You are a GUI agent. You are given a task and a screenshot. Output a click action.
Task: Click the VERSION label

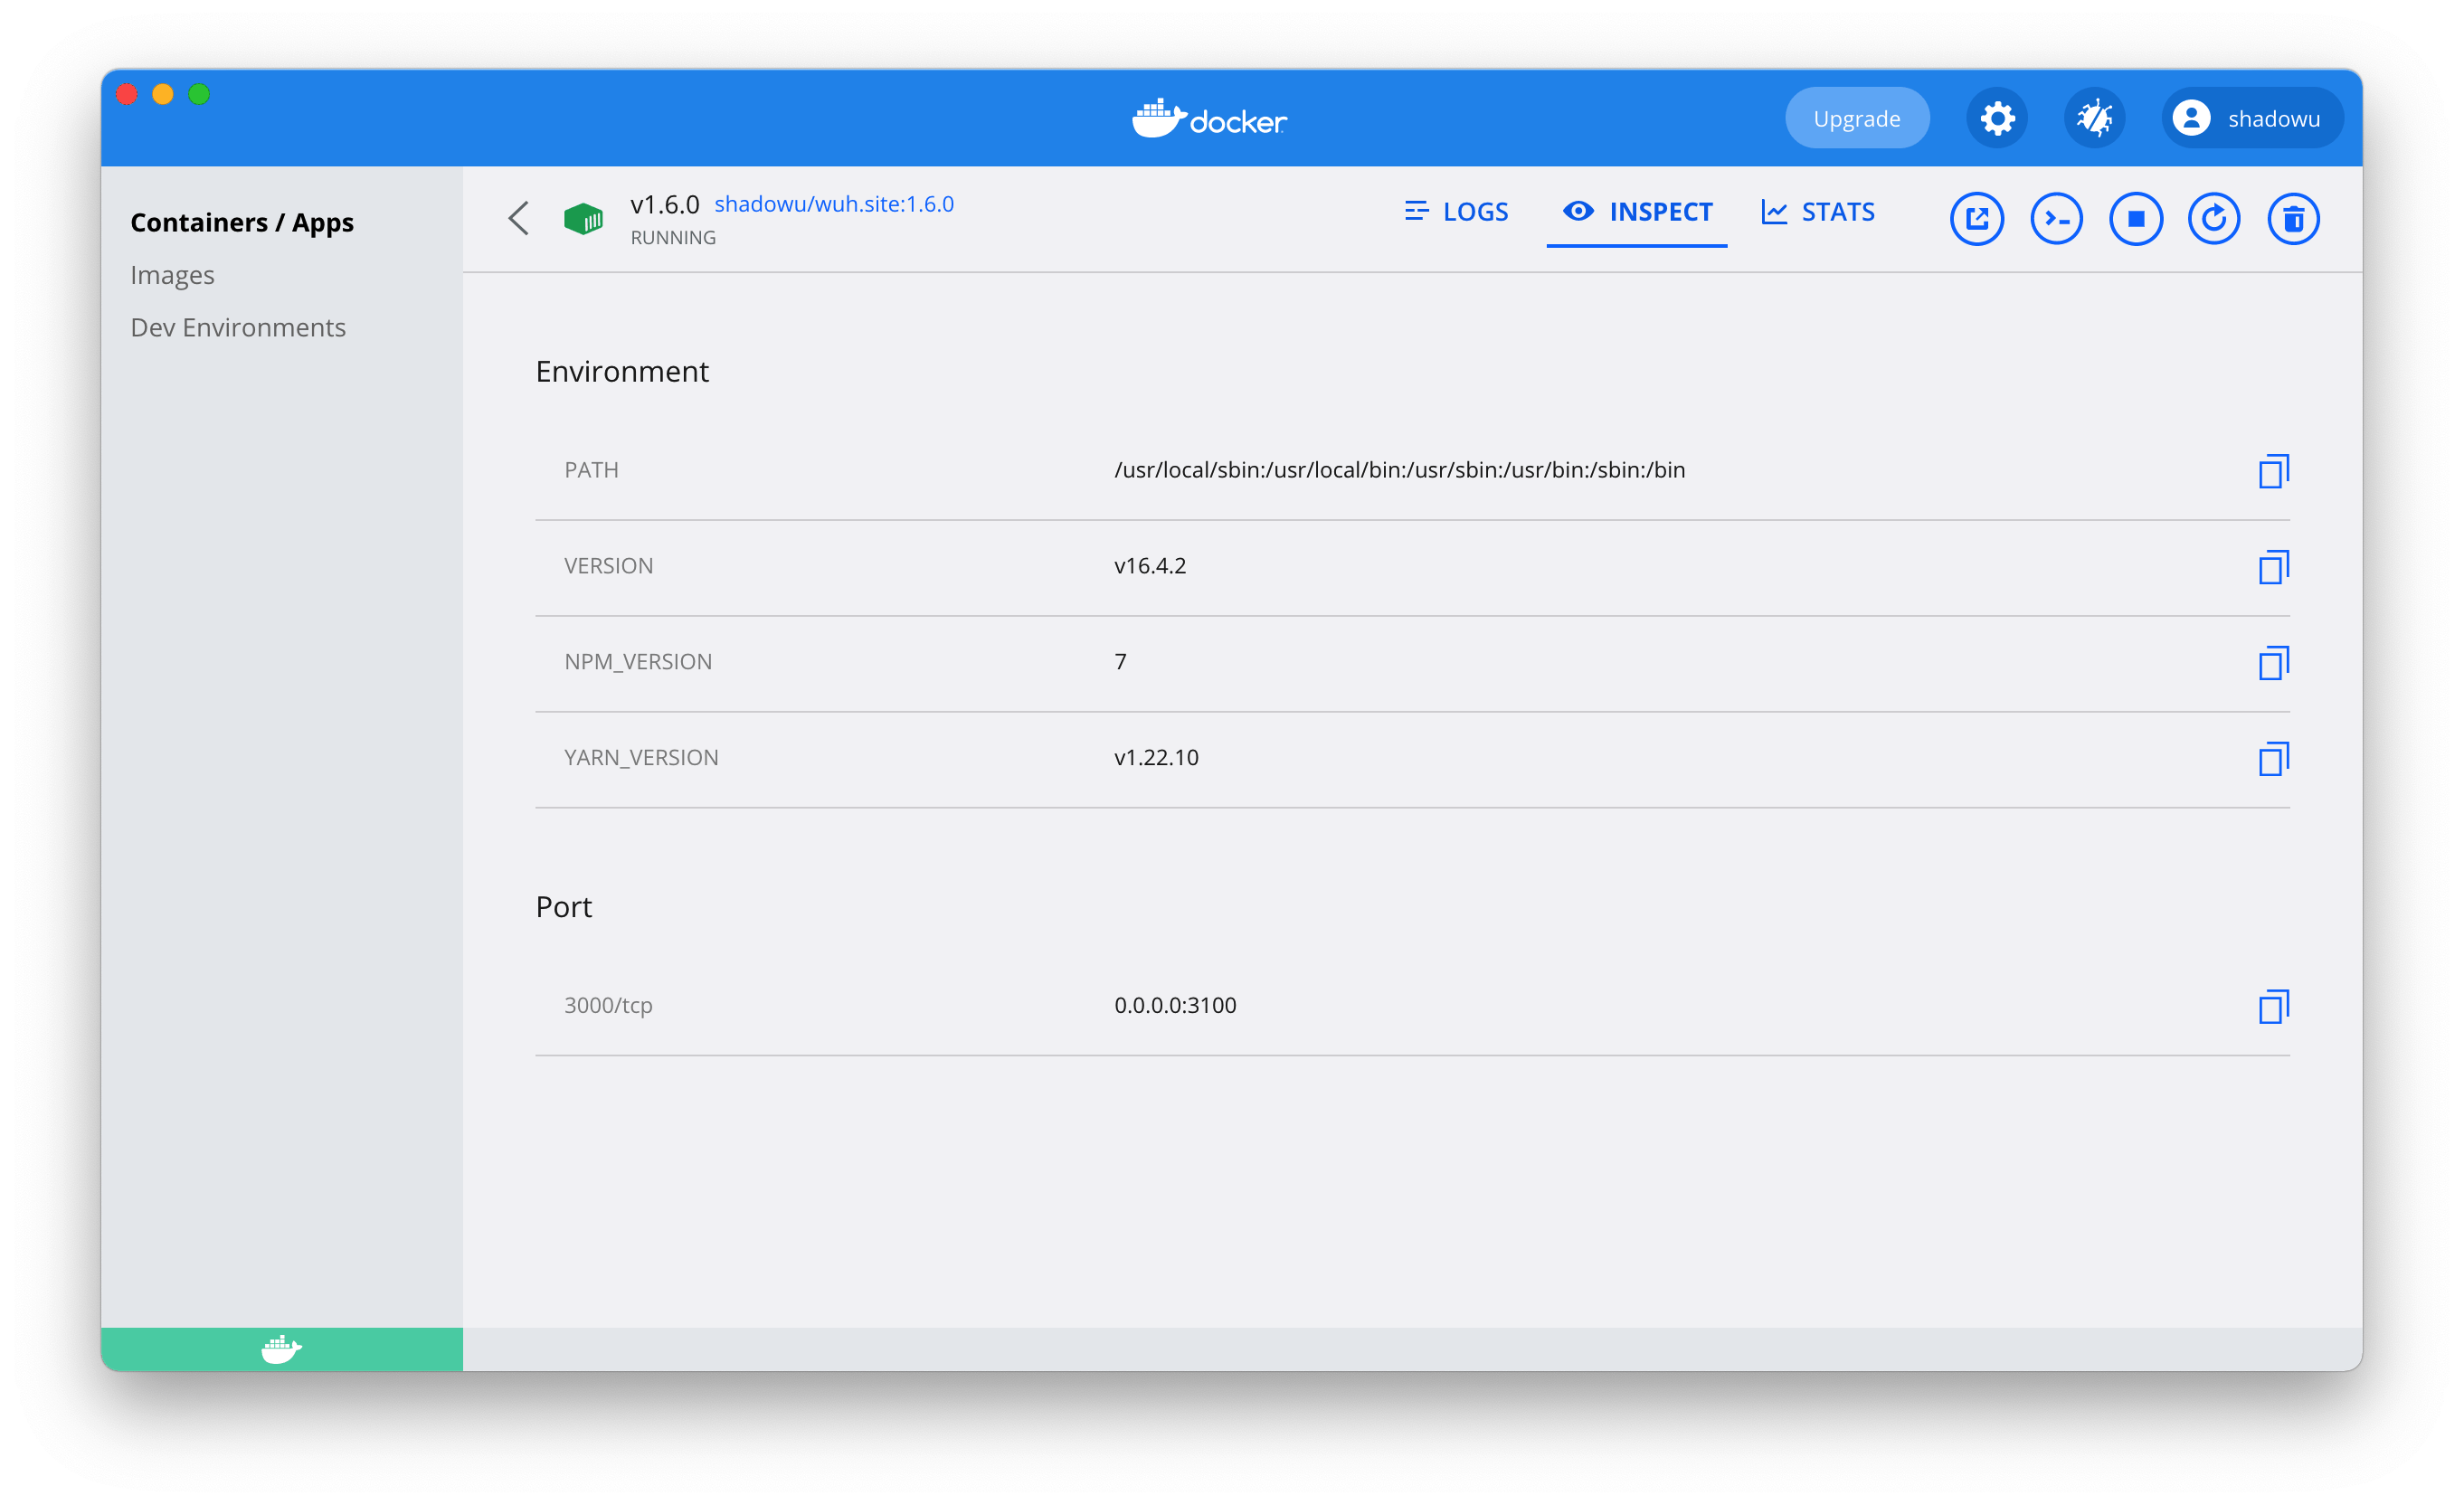pos(608,566)
